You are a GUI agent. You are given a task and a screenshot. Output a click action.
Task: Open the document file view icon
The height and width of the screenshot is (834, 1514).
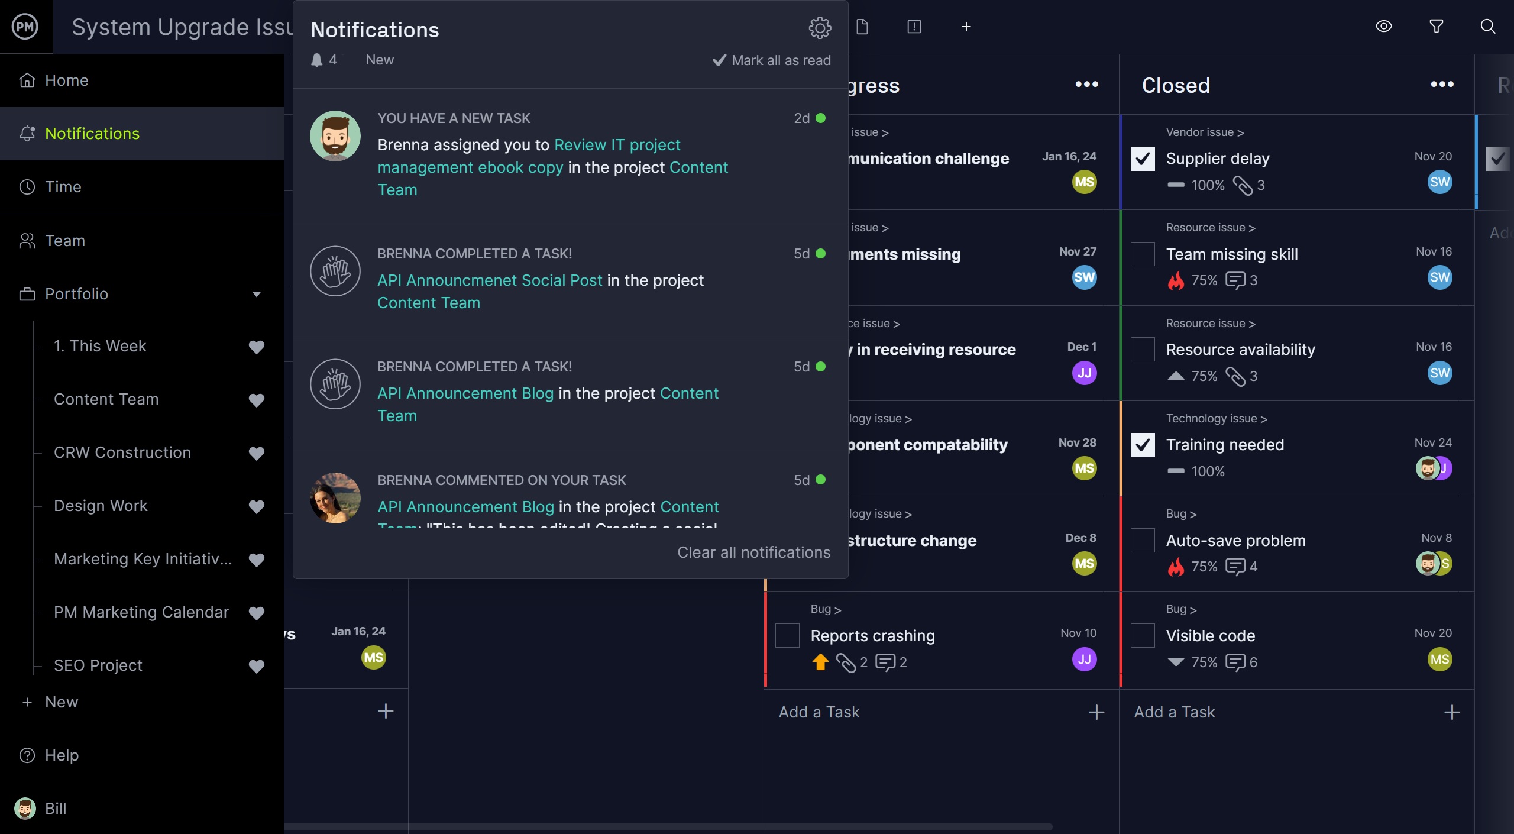tap(862, 27)
